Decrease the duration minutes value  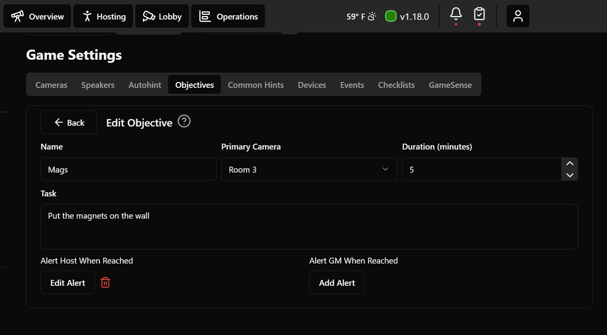[570, 175]
